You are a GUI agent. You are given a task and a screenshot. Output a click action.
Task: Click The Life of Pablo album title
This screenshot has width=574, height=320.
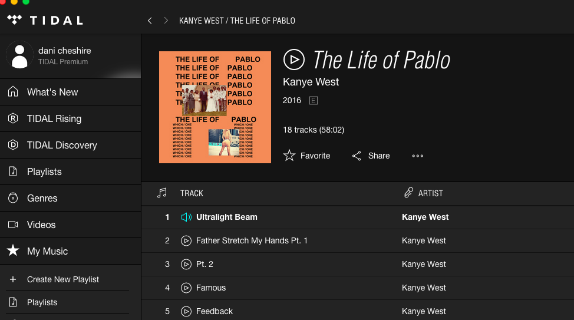point(381,60)
